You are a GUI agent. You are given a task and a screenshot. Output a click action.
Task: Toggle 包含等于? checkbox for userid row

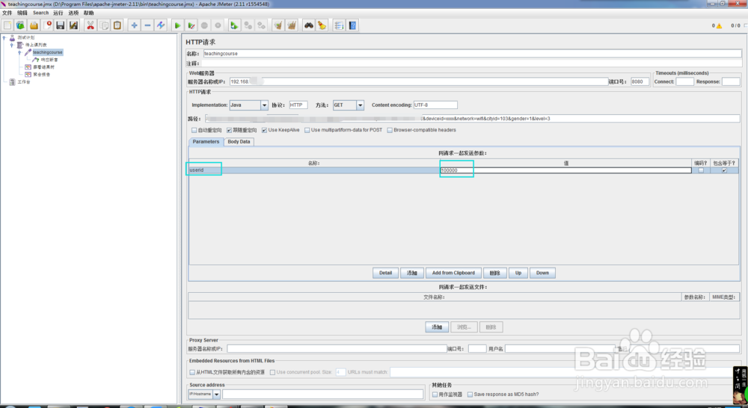pos(724,170)
